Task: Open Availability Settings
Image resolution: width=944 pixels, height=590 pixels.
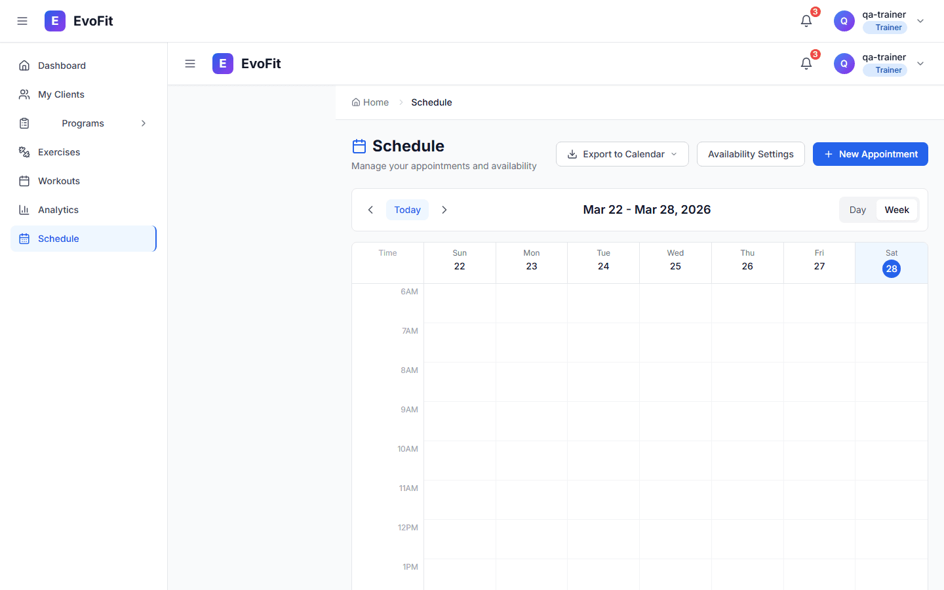Action: [x=751, y=153]
